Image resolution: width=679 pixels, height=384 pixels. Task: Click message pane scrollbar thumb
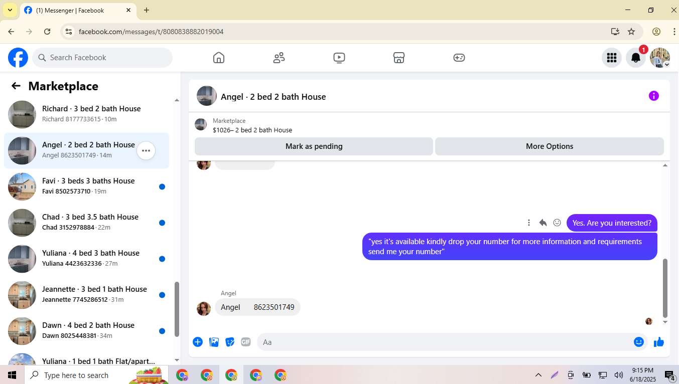tap(665, 287)
